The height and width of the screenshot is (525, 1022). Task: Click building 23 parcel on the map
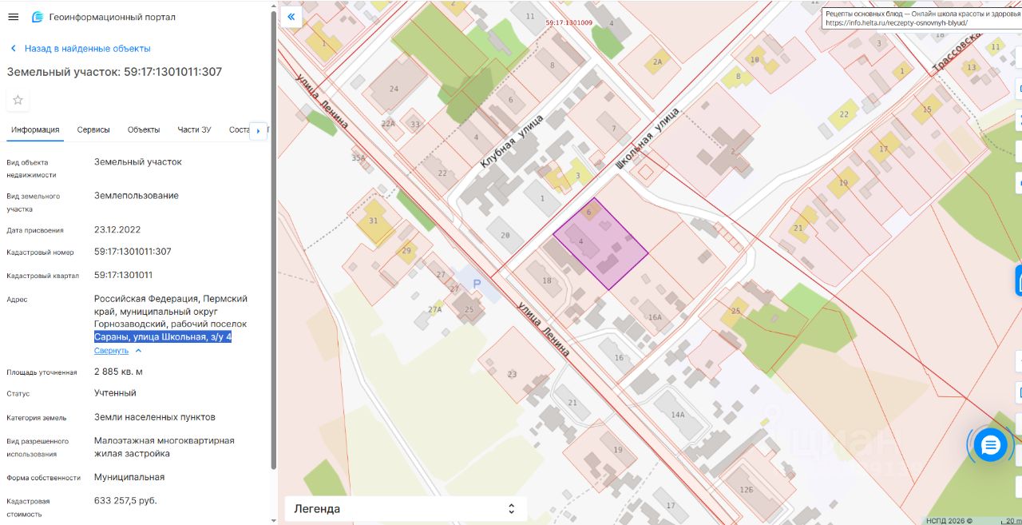[x=513, y=374]
